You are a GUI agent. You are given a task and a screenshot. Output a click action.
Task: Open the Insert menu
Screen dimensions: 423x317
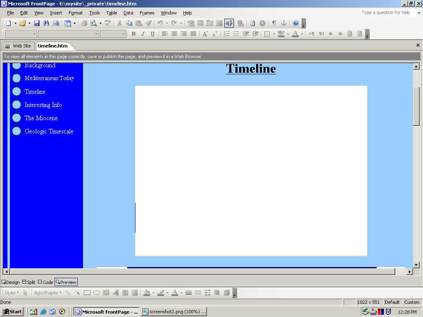pos(56,13)
